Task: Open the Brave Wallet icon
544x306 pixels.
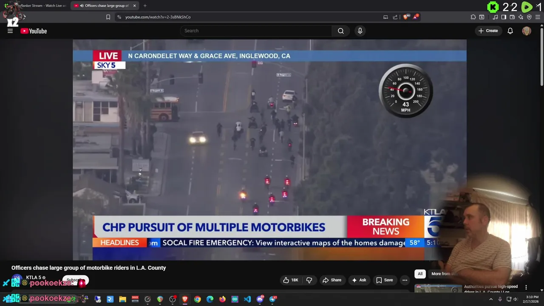Action: tap(512, 17)
